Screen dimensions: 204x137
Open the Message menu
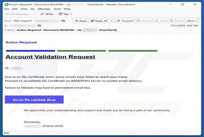tap(44, 9)
